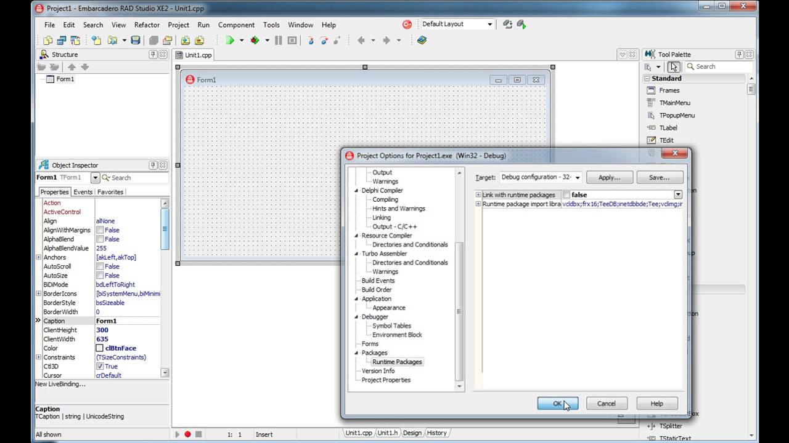Click the Save desktop layout icon
789x443 pixels.
507,25
